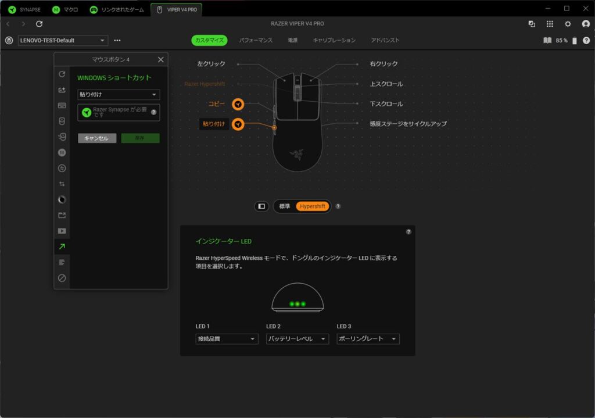Select Hypershift mode in toggle

(x=313, y=206)
